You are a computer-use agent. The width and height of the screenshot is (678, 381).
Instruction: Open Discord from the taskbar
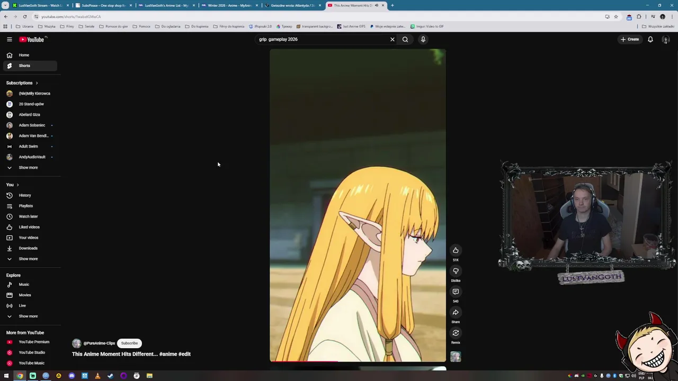point(72,376)
